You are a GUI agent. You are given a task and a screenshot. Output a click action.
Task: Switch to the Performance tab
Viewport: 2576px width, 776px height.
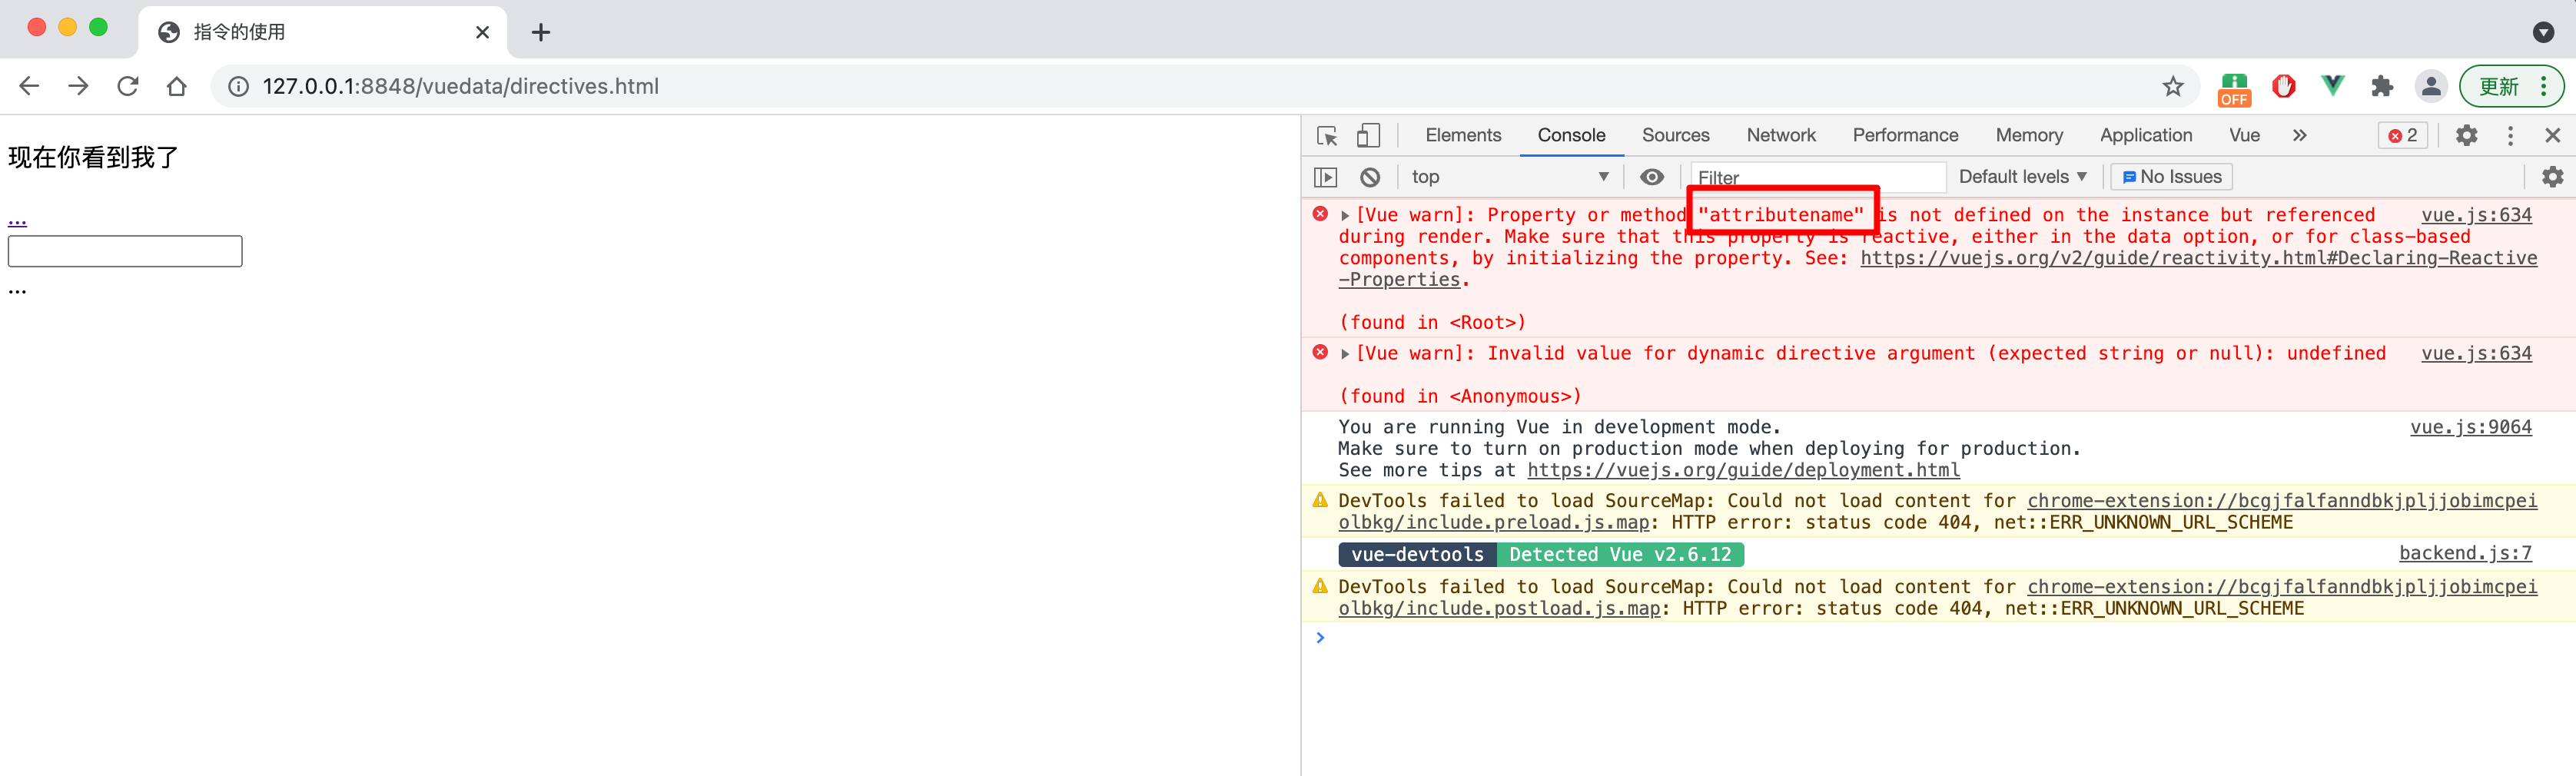coord(1904,135)
